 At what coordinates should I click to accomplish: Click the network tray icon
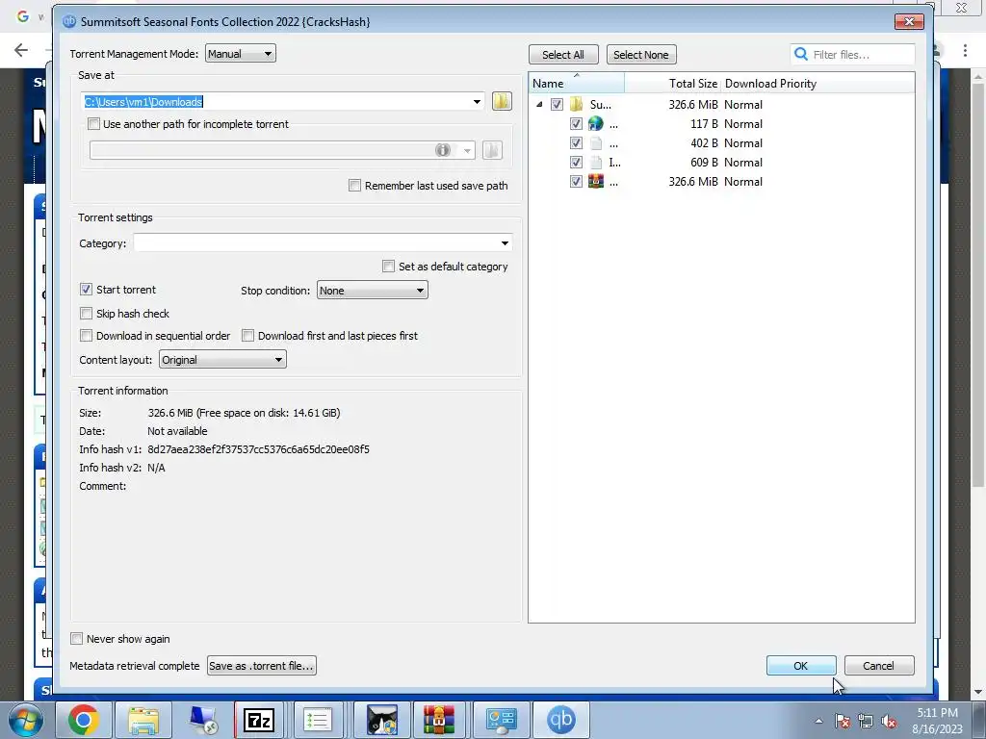pos(866,721)
